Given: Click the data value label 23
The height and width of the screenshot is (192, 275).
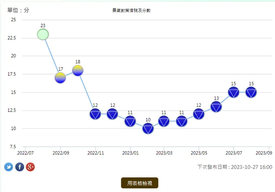Looking at the screenshot, I should point(43,26).
